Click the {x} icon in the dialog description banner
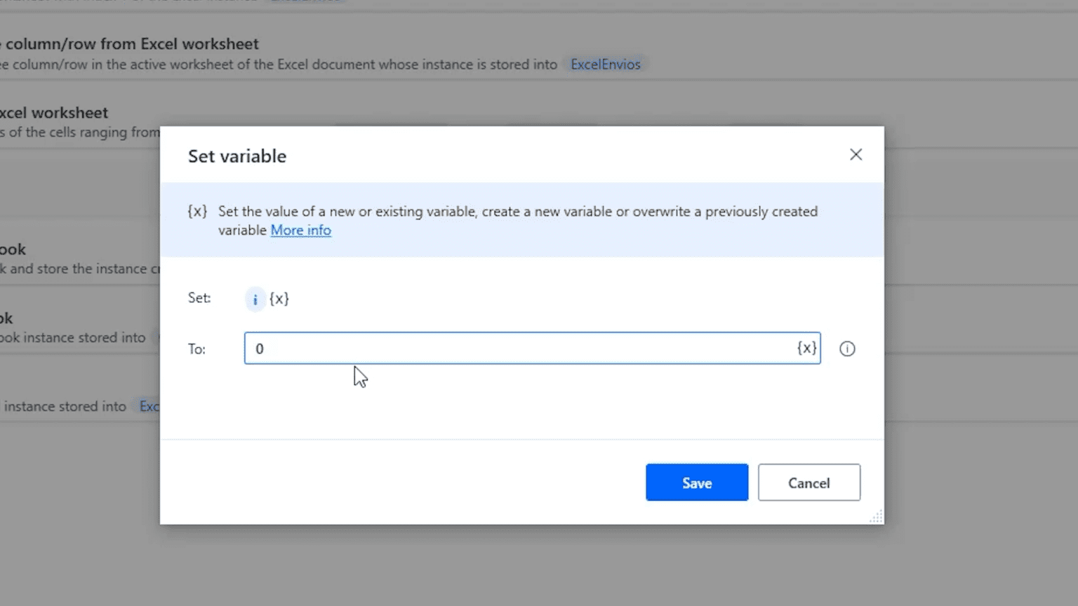 tap(197, 211)
